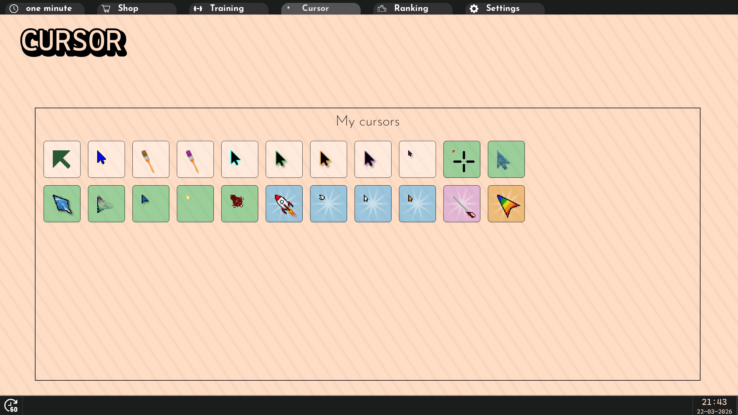Choose the dark red splatter cursor
Screen dimensions: 738x415
pyautogui.click(x=239, y=204)
